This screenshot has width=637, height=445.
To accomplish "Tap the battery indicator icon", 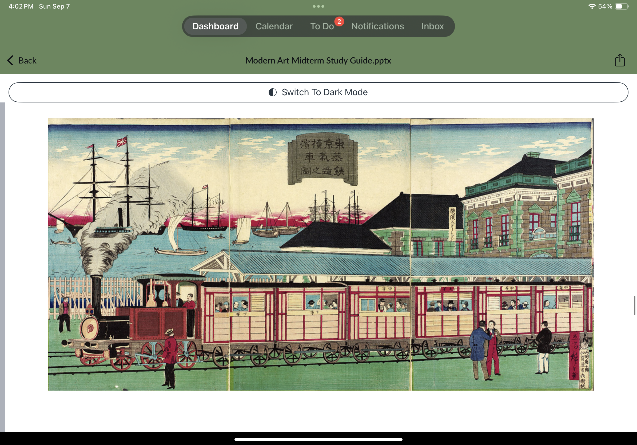I will point(621,6).
